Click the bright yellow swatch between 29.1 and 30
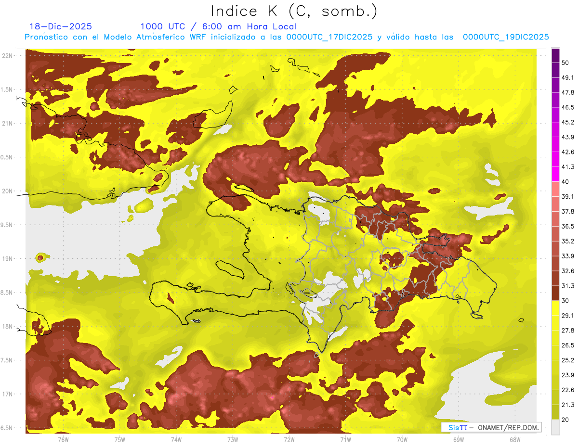578x446 pixels. click(x=555, y=308)
